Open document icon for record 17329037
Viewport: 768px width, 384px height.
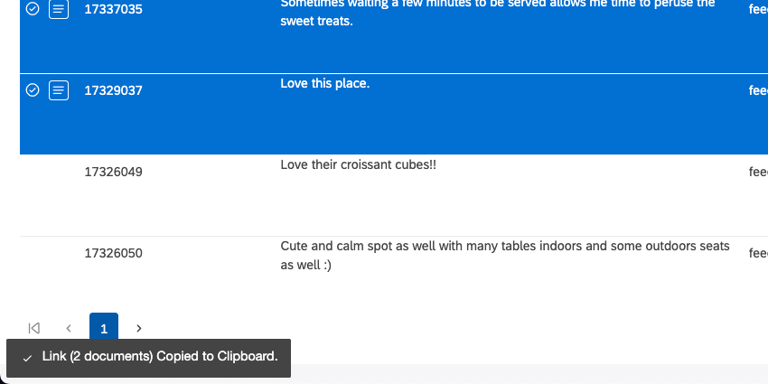(x=59, y=90)
